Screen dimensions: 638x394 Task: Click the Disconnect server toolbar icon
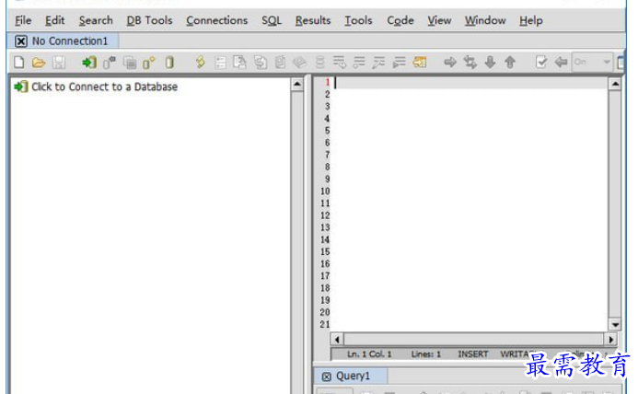pos(109,63)
